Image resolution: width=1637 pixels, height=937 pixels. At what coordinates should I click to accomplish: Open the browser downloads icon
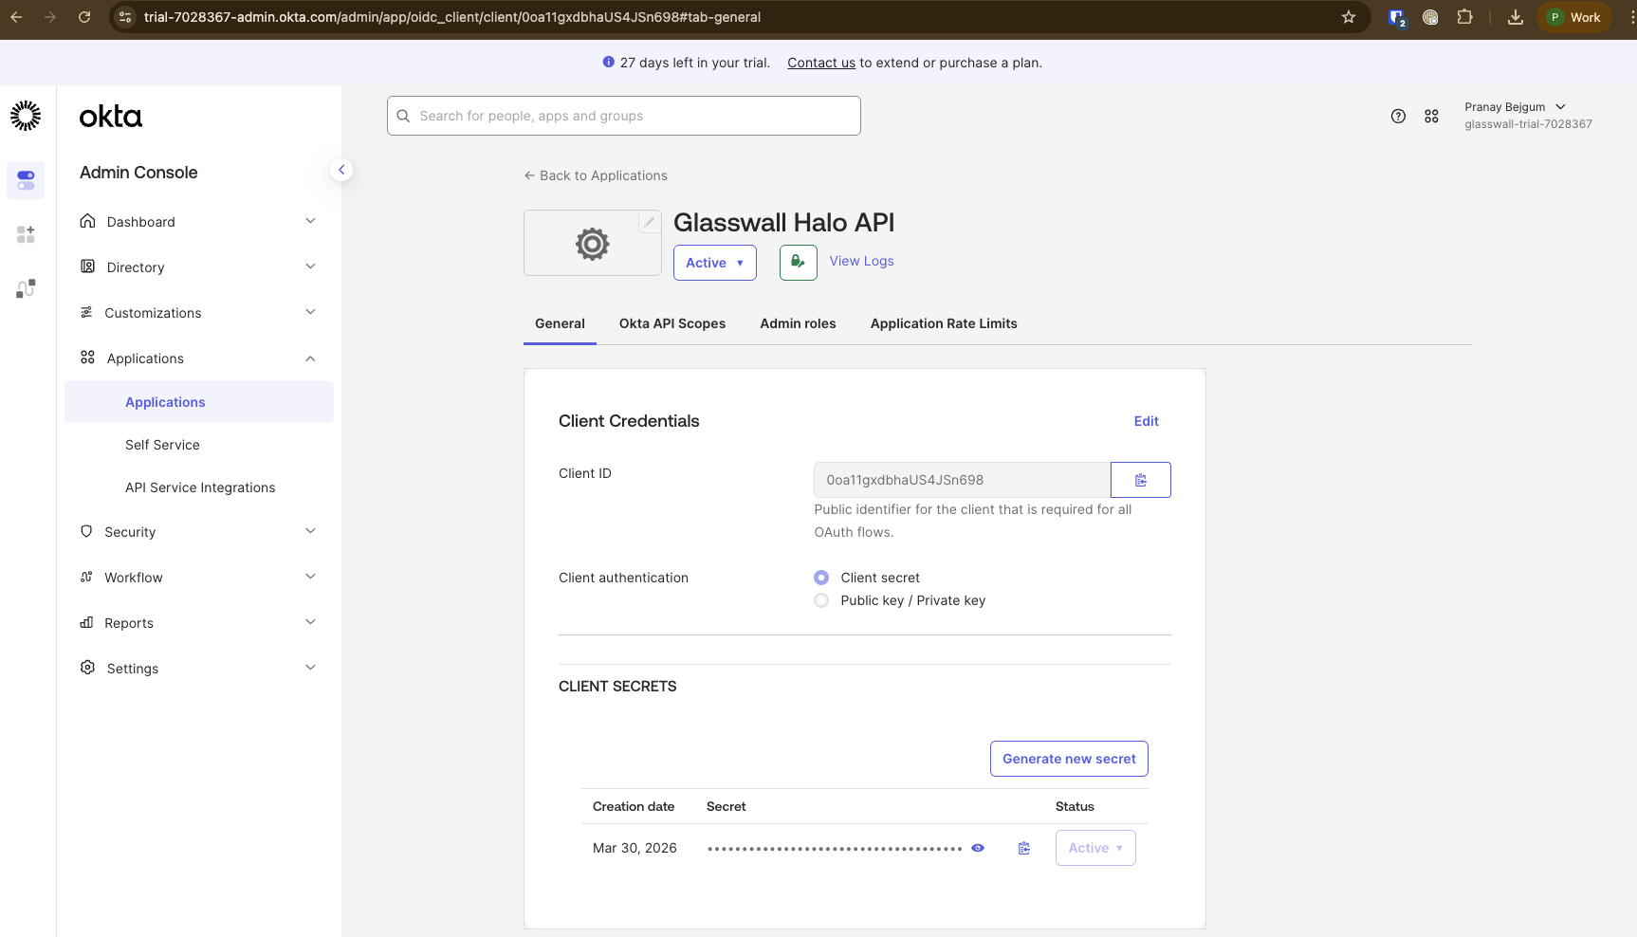[x=1516, y=17]
